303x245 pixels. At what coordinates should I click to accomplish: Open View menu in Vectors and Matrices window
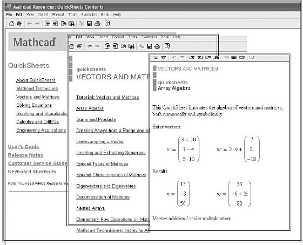pyautogui.click(x=90, y=37)
